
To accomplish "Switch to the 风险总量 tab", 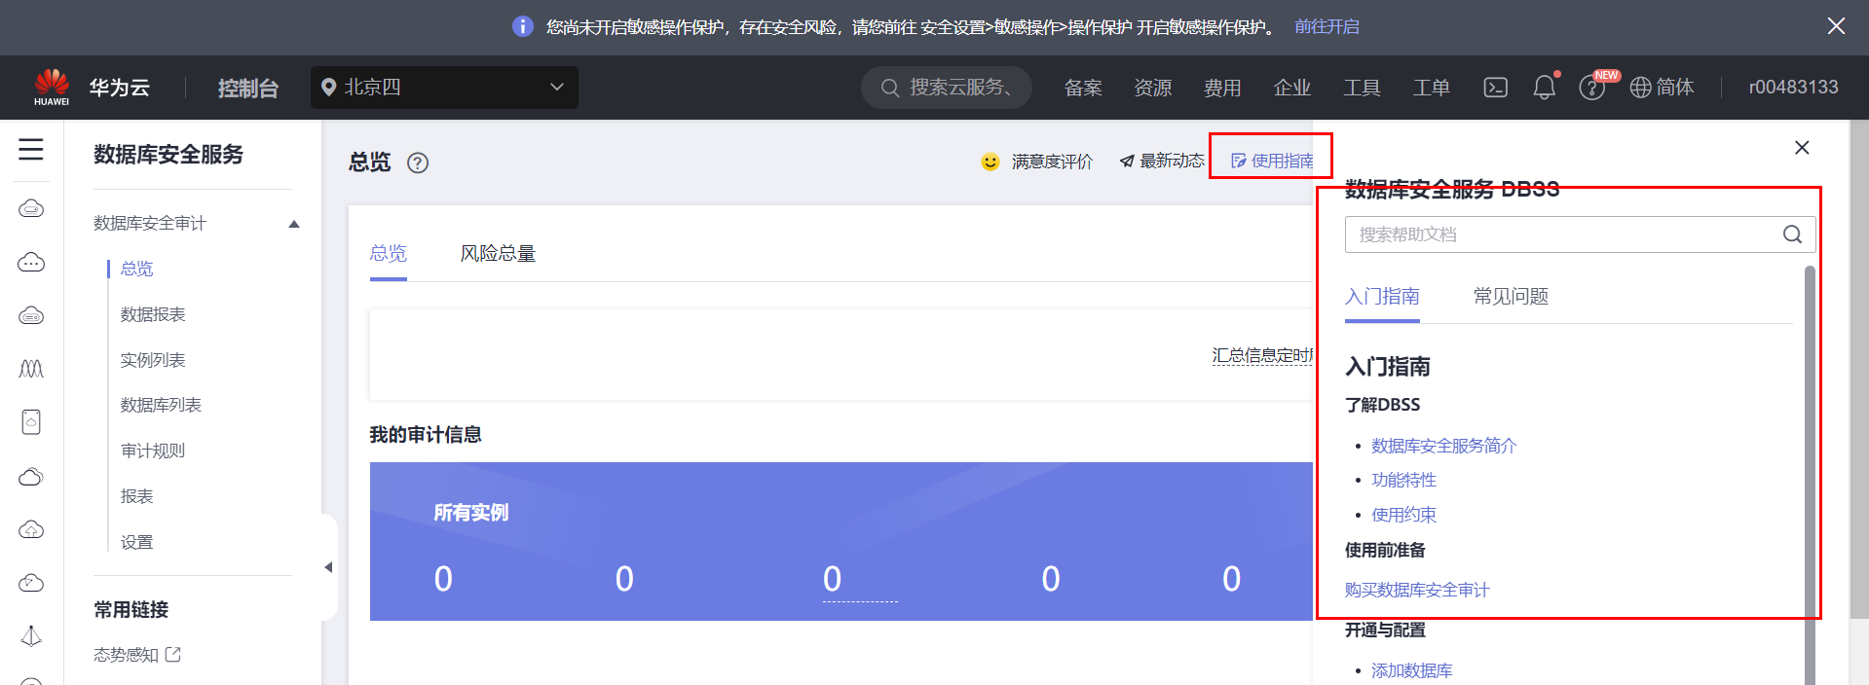I will point(498,254).
